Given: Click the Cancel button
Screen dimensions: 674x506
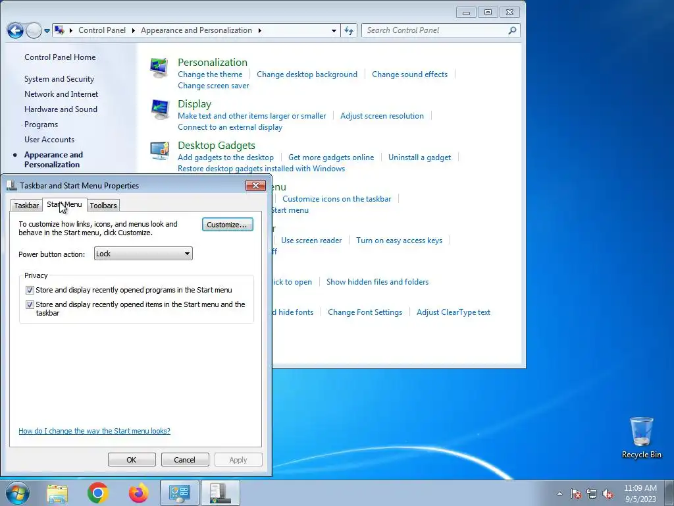Looking at the screenshot, I should pyautogui.click(x=185, y=459).
